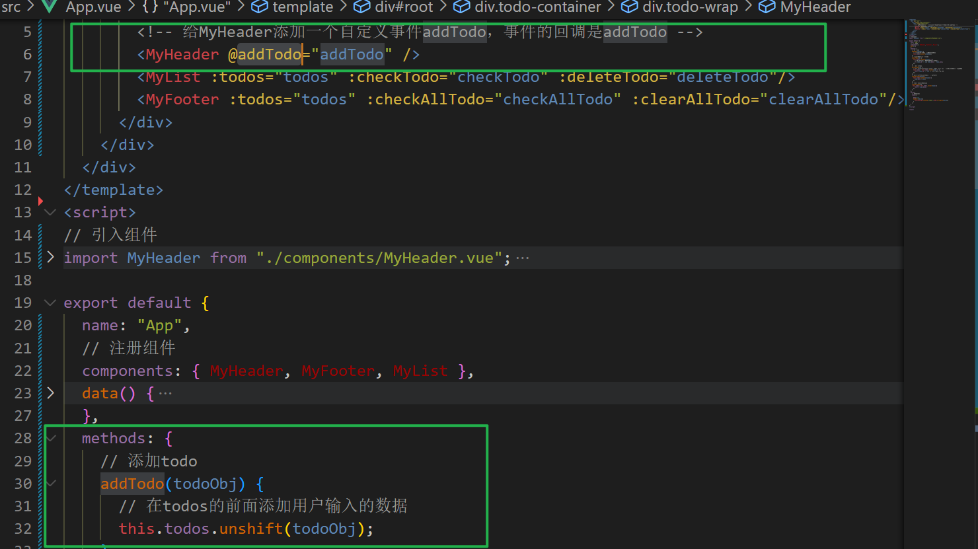Click the addTodo method name on line 30
Viewport: 978px width, 549px height.
(x=132, y=484)
